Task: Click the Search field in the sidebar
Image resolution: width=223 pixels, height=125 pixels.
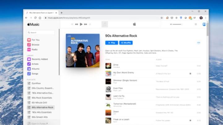Action: 41,32
